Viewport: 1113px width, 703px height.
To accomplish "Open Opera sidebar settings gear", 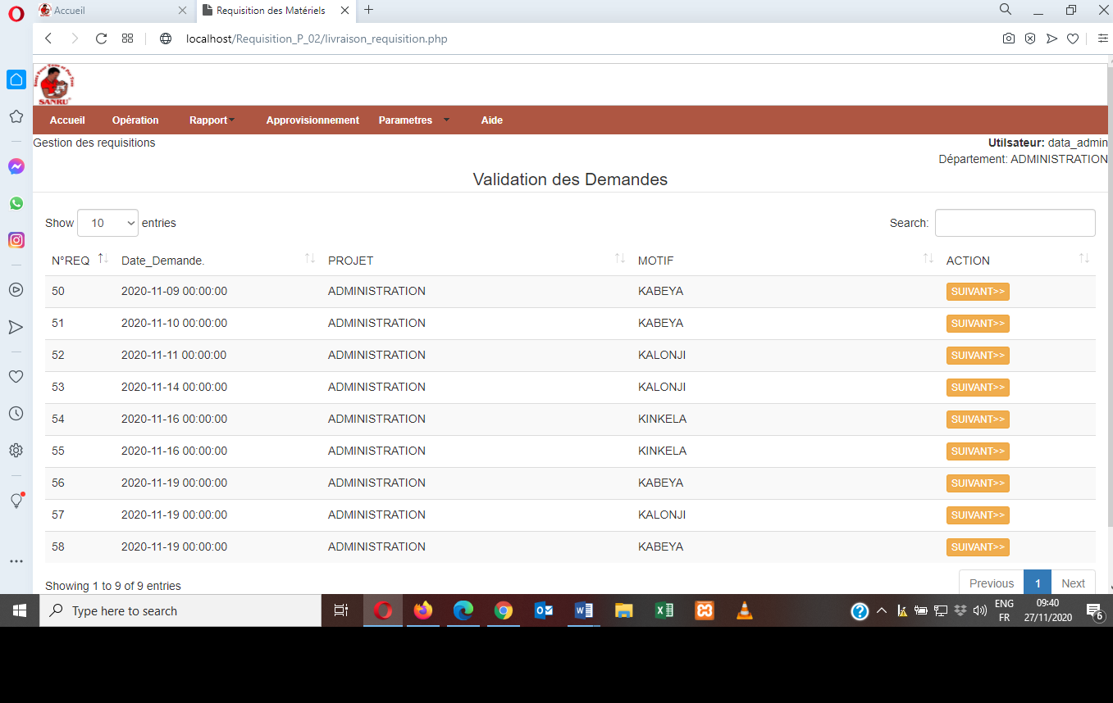I will pyautogui.click(x=16, y=450).
